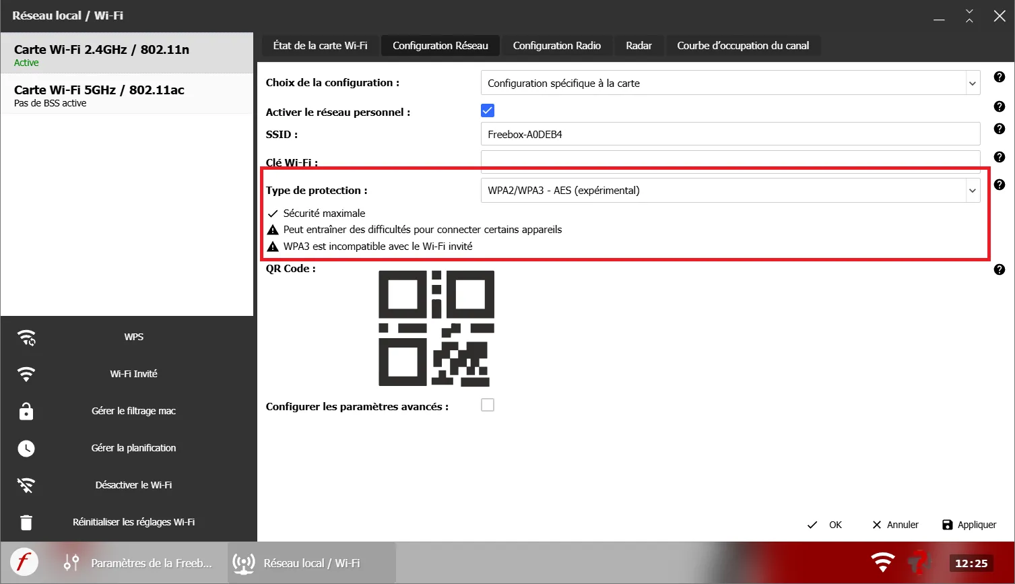Click the crossed-out Wi-Fi icon
This screenshot has height=584, width=1015.
[x=26, y=486]
